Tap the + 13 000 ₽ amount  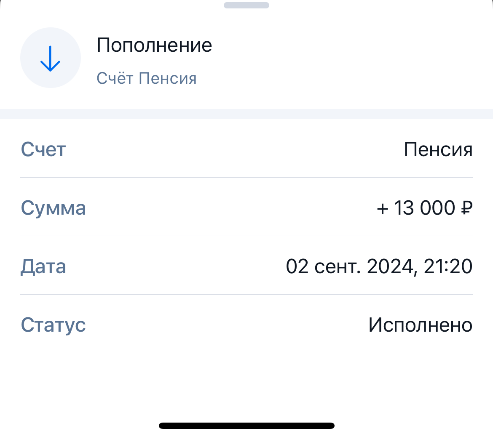click(x=424, y=208)
